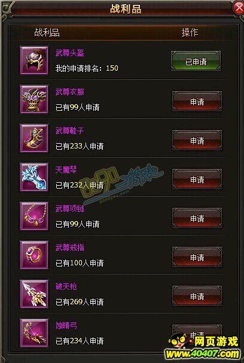Close the 战利品 window
Viewport: 244px width, 363px height.
coord(239,8)
